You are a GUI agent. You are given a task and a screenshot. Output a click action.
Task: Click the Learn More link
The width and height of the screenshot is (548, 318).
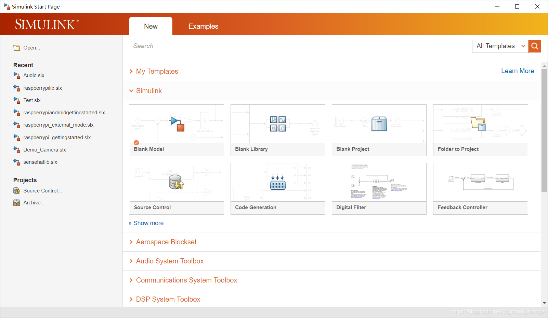coord(517,71)
